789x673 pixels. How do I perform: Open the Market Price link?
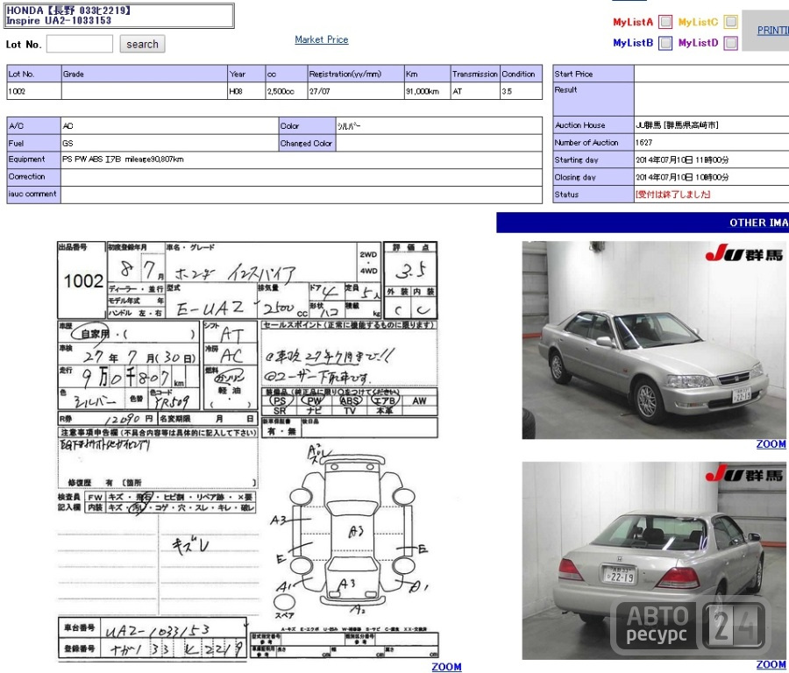coord(322,39)
